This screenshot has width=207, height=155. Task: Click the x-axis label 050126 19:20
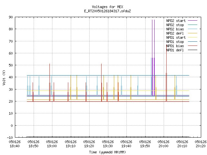pyautogui.click(x=89, y=144)
